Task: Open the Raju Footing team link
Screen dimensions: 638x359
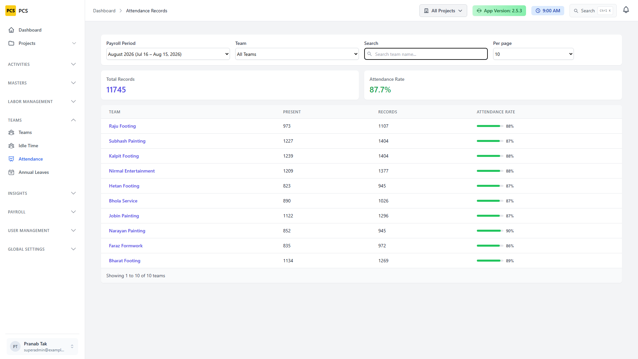Action: [x=122, y=126]
